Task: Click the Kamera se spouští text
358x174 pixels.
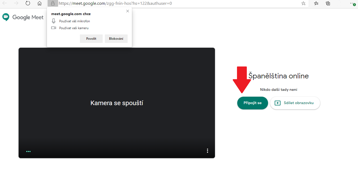Action: click(x=117, y=103)
